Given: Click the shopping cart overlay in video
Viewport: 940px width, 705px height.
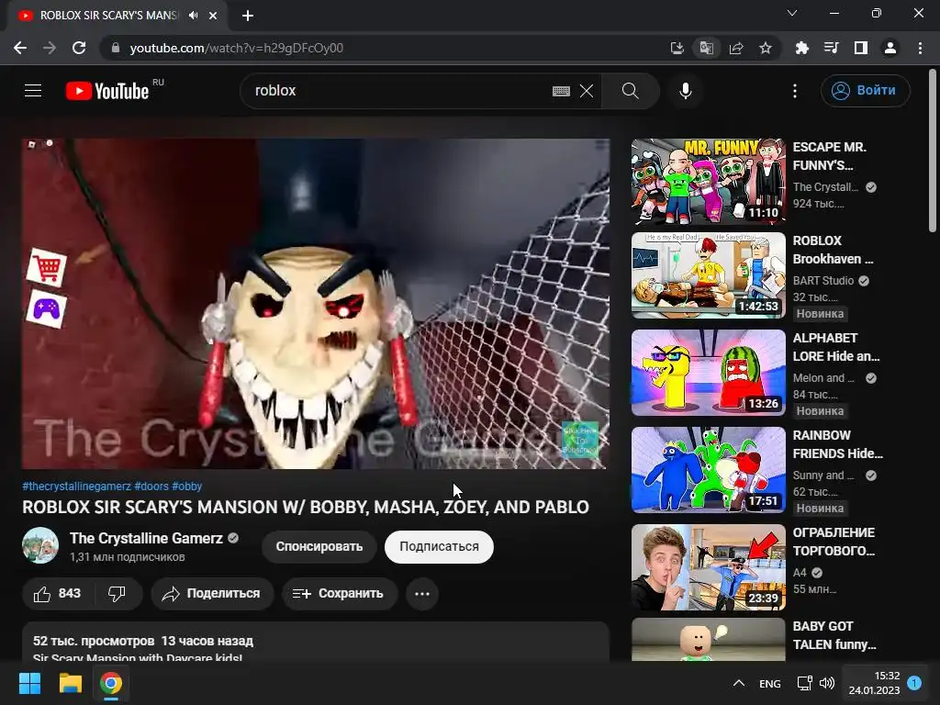Looking at the screenshot, I should (x=47, y=267).
